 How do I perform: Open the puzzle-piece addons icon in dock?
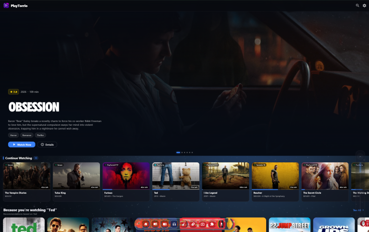pyautogui.click(x=212, y=224)
